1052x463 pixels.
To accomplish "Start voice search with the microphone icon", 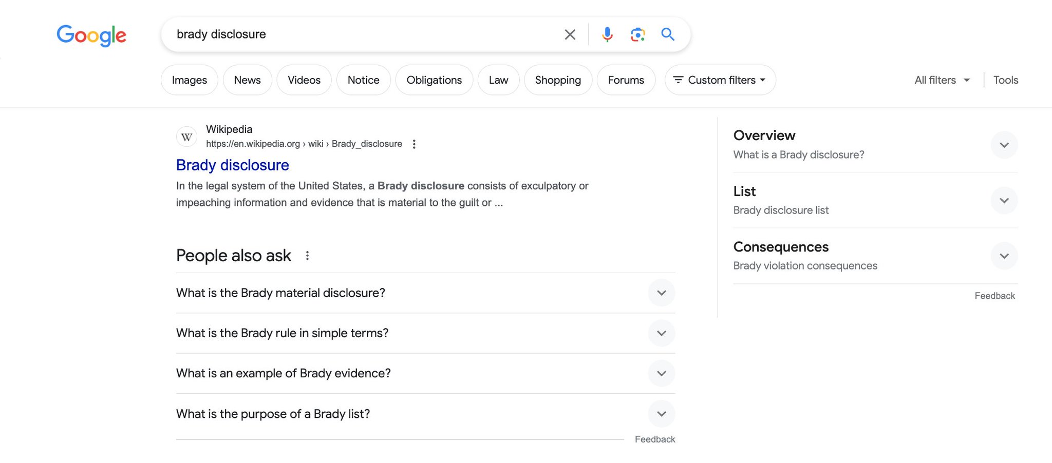I will click(x=607, y=34).
